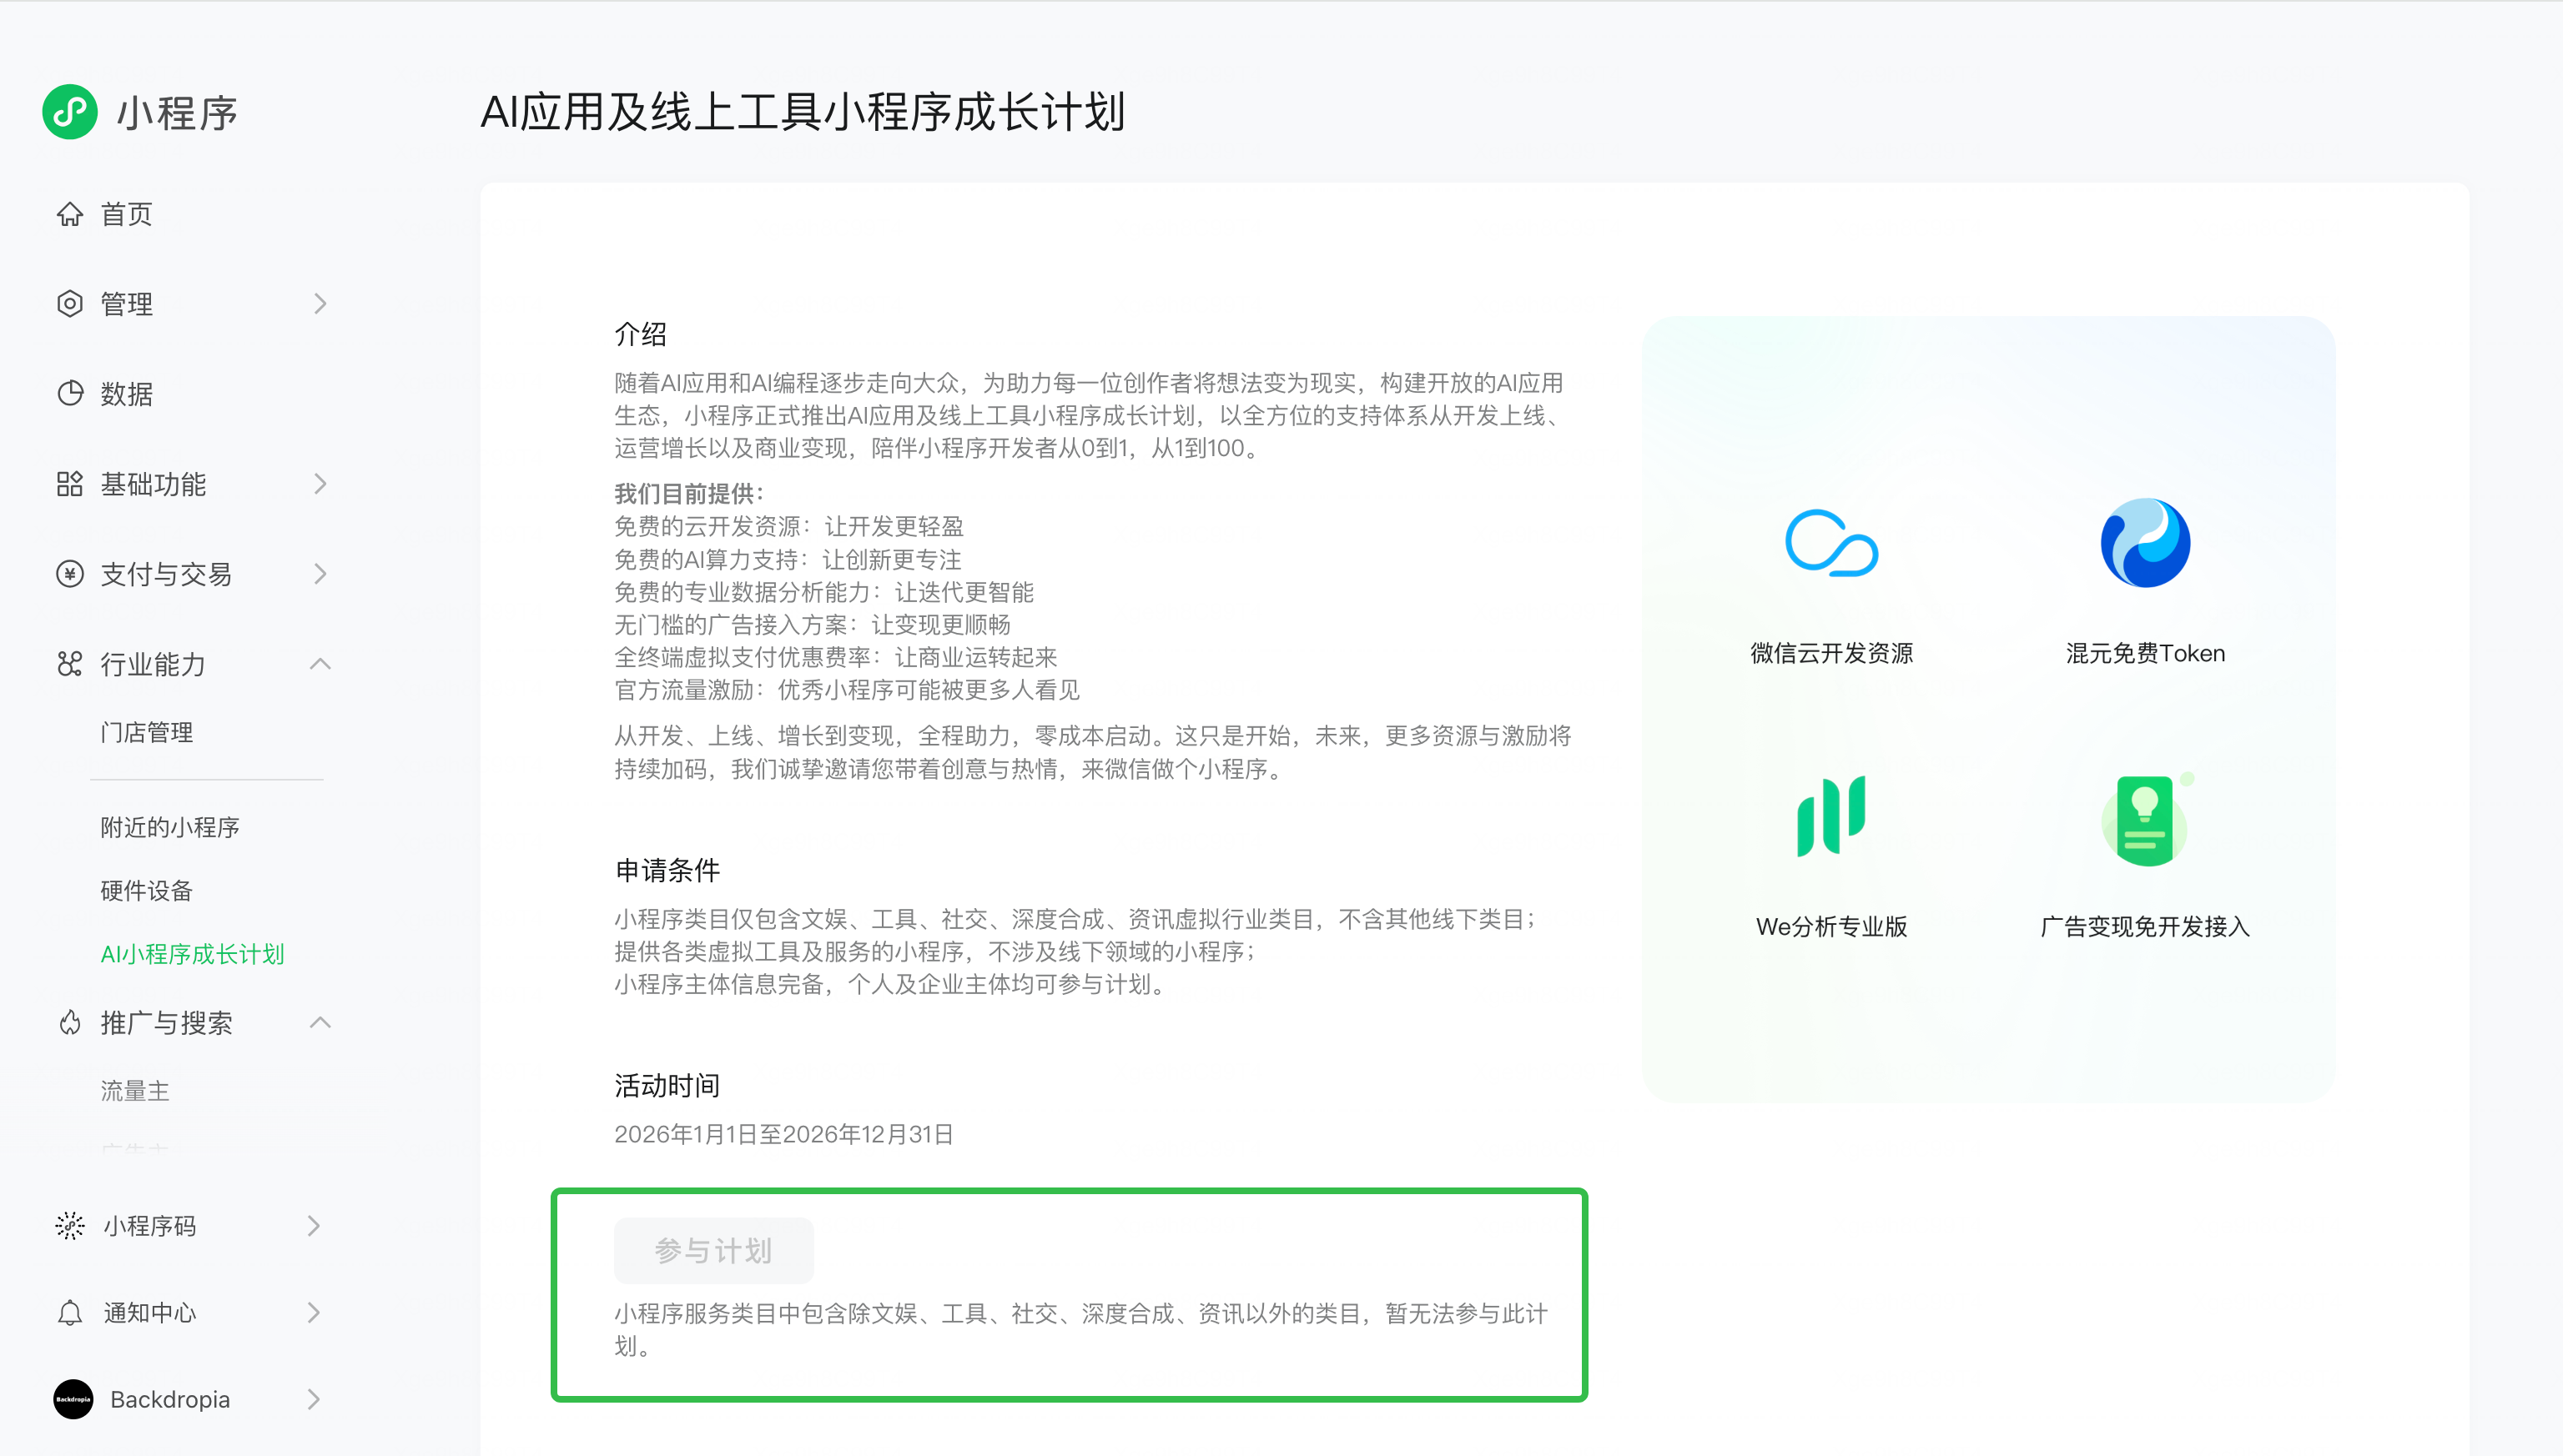The image size is (2563, 1456).
Task: Click the bell icon beside 通知中心
Action: (x=69, y=1312)
